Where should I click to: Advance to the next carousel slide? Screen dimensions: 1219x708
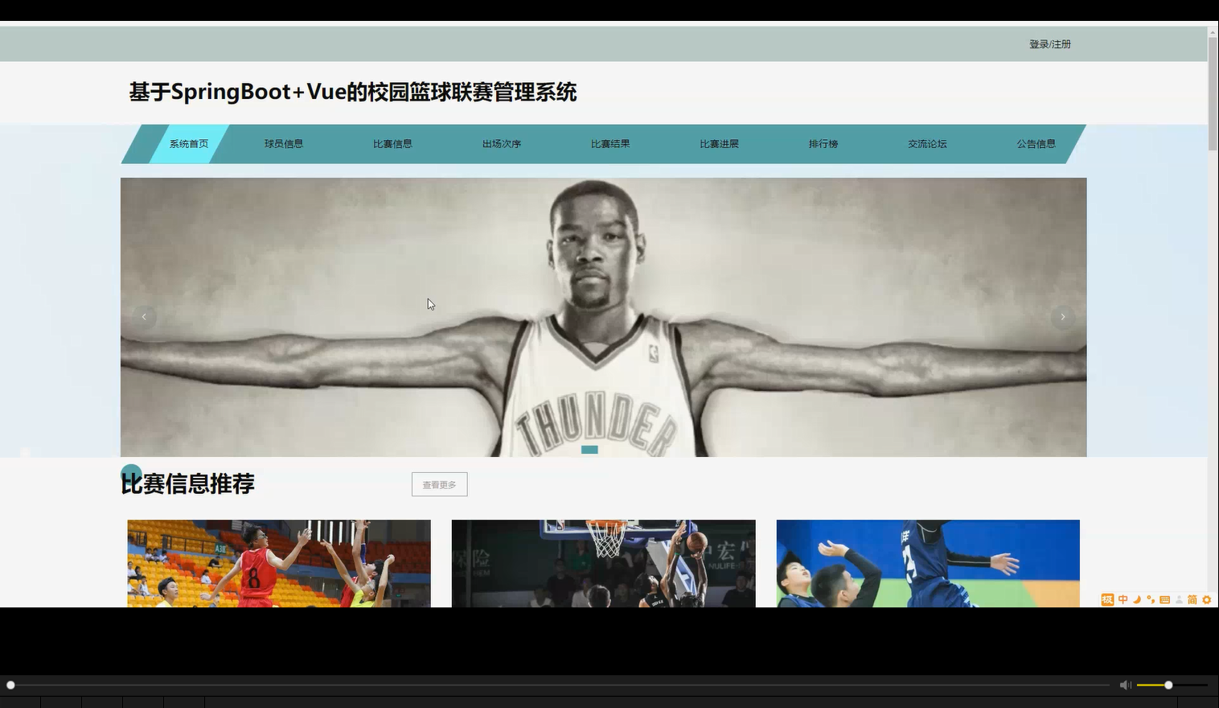(1062, 317)
